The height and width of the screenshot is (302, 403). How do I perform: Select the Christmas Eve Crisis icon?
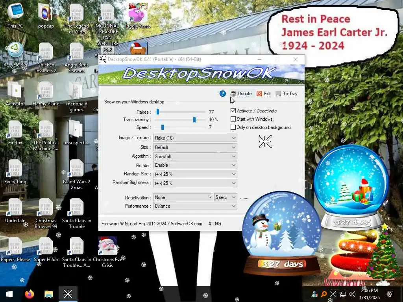107,252
